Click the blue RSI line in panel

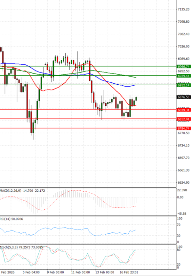pos(64,229)
